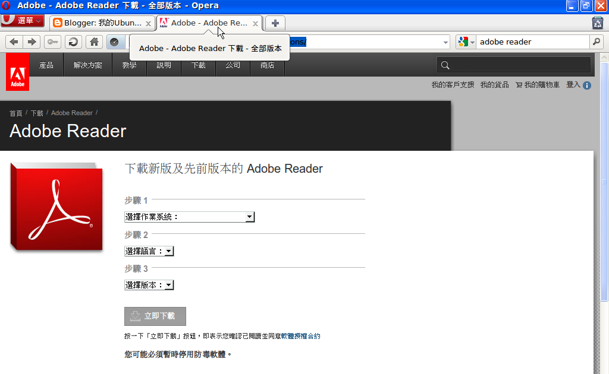
Task: Go to the home page icon
Action: coord(94,42)
